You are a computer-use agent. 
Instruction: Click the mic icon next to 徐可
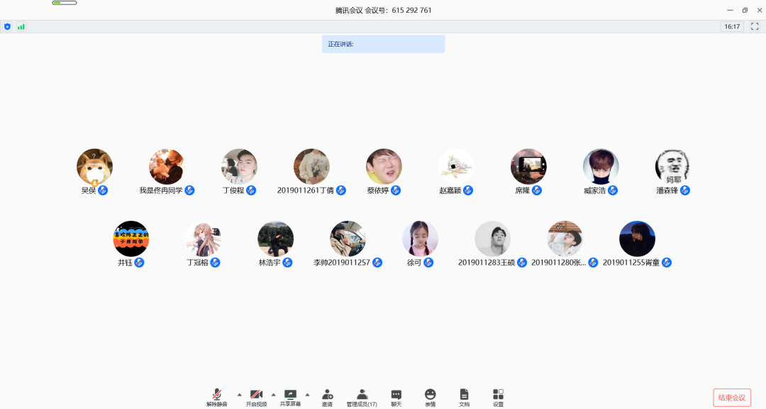(x=428, y=263)
